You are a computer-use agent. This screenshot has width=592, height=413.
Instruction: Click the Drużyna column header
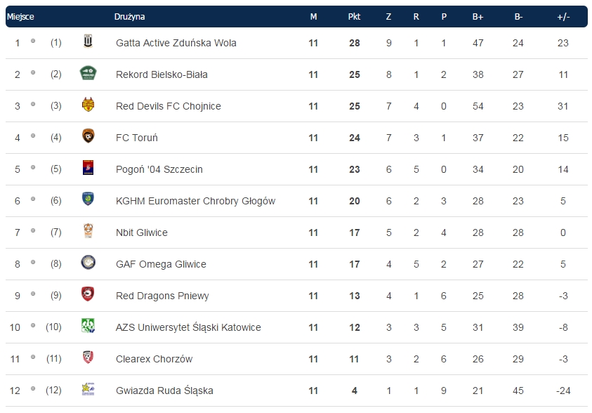pyautogui.click(x=130, y=17)
